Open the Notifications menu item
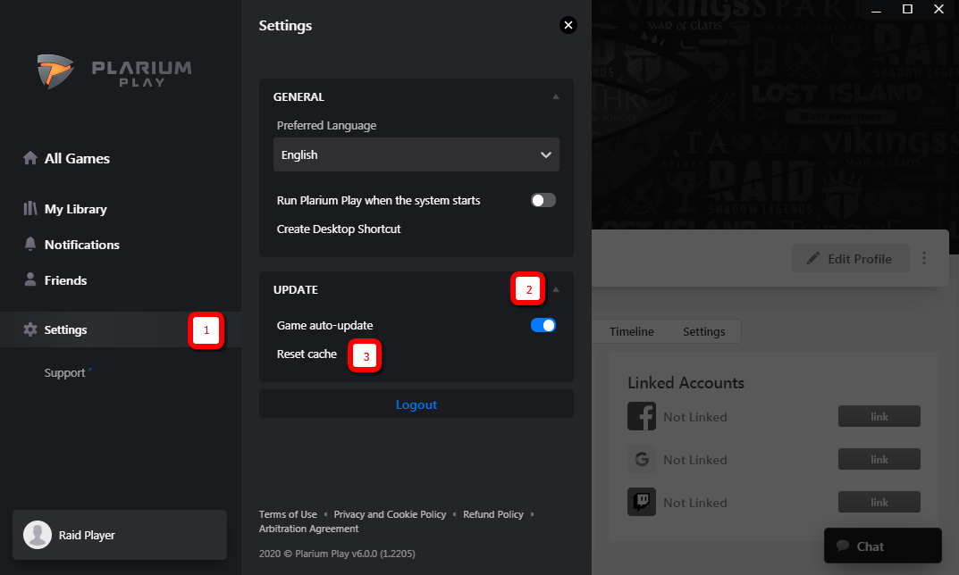 click(x=82, y=245)
